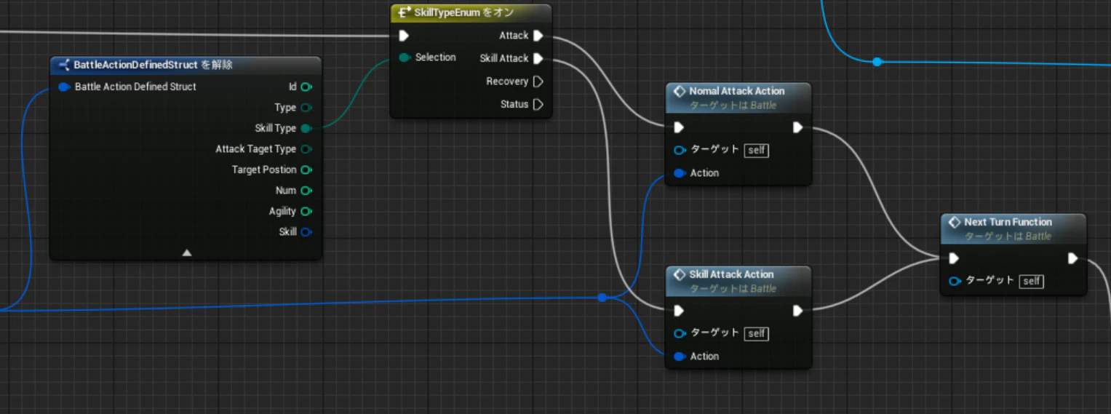Click the Skill Attack exec output pin

[538, 58]
